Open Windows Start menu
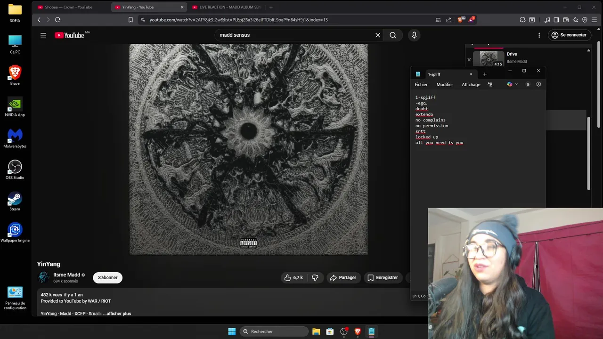 pyautogui.click(x=232, y=331)
